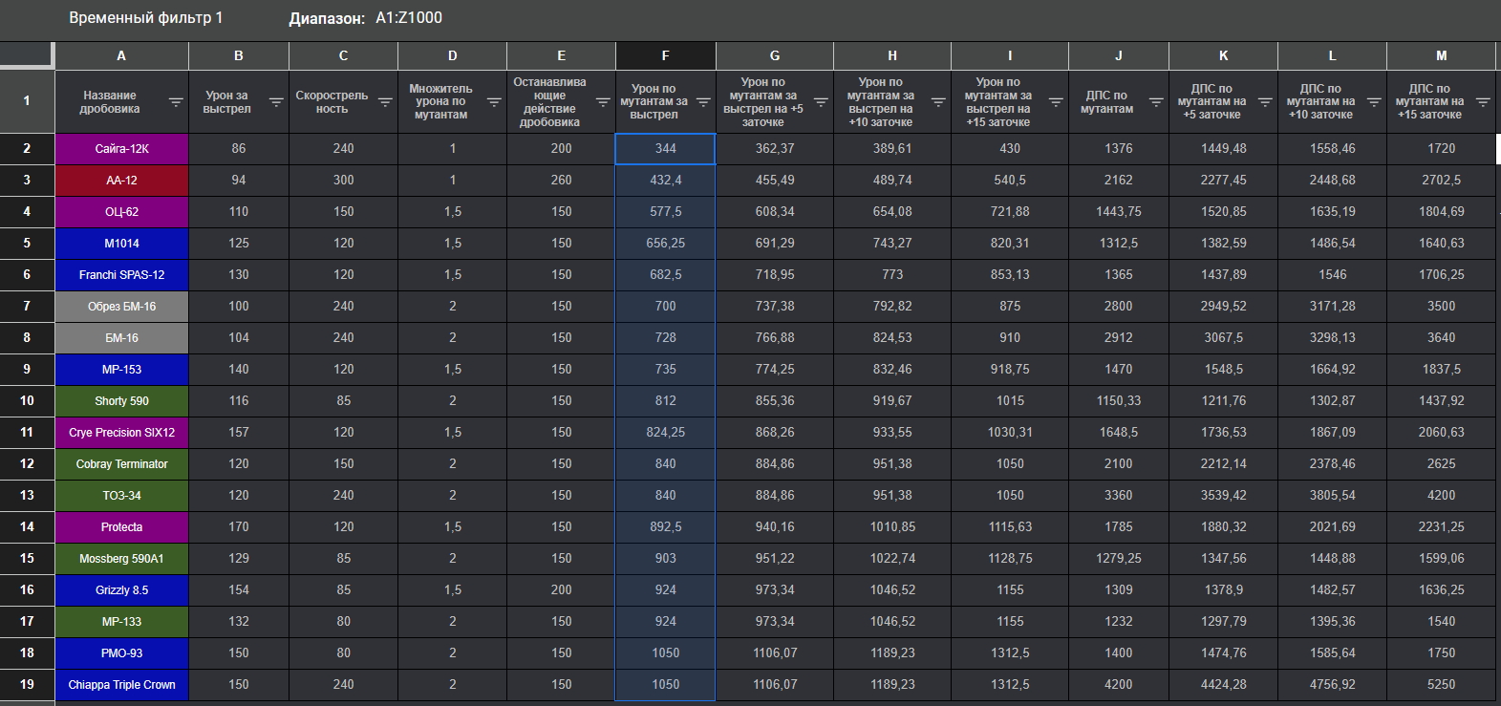Select the MP-133 cell
The height and width of the screenshot is (706, 1501).
pos(121,621)
